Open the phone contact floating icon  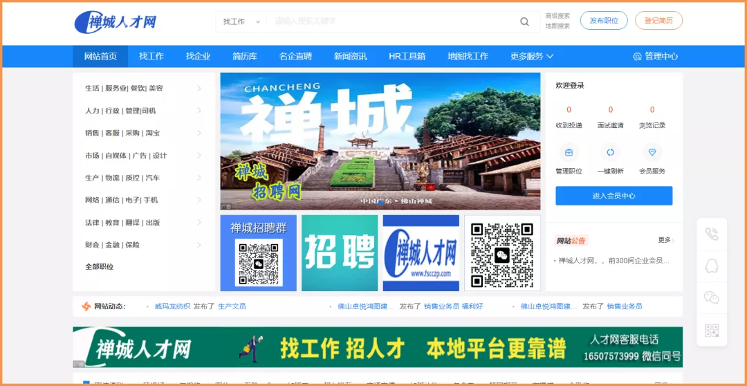(x=712, y=234)
